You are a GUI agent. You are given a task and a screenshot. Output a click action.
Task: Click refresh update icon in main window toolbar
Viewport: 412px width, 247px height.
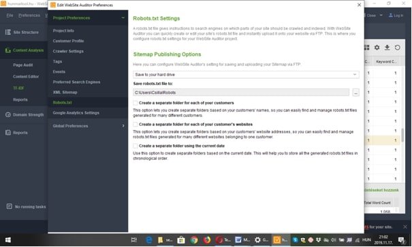(x=397, y=47)
